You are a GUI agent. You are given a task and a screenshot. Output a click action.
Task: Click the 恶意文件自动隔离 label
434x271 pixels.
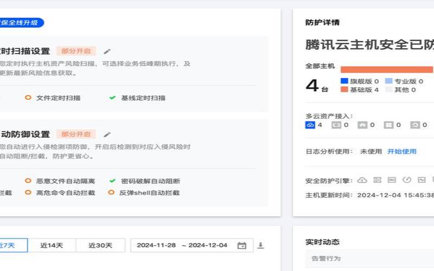coord(66,181)
